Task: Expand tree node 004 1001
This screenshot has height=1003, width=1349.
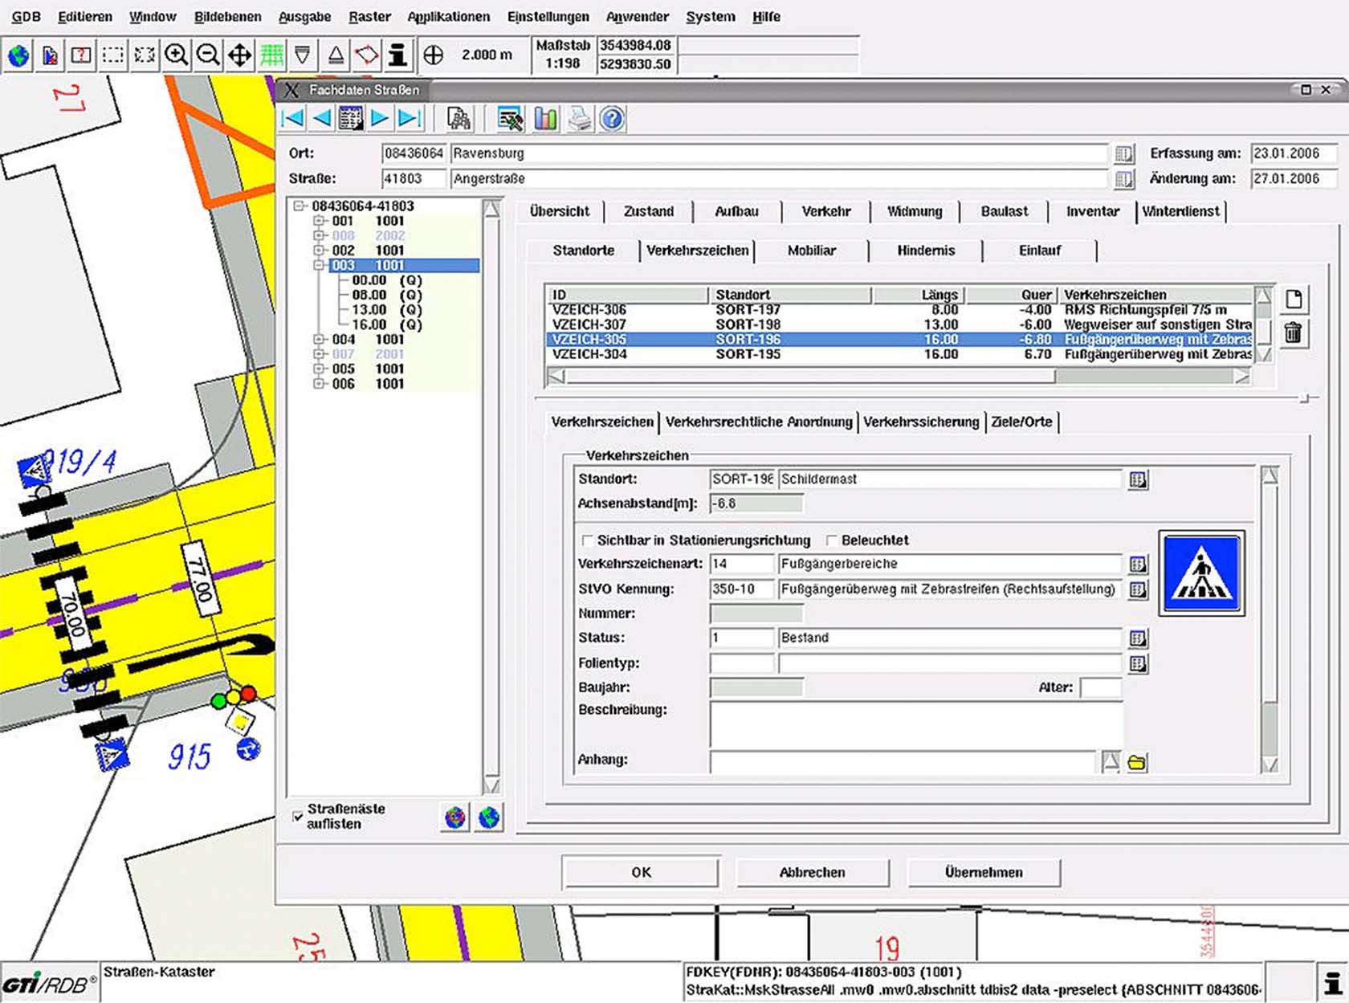Action: click(x=319, y=340)
